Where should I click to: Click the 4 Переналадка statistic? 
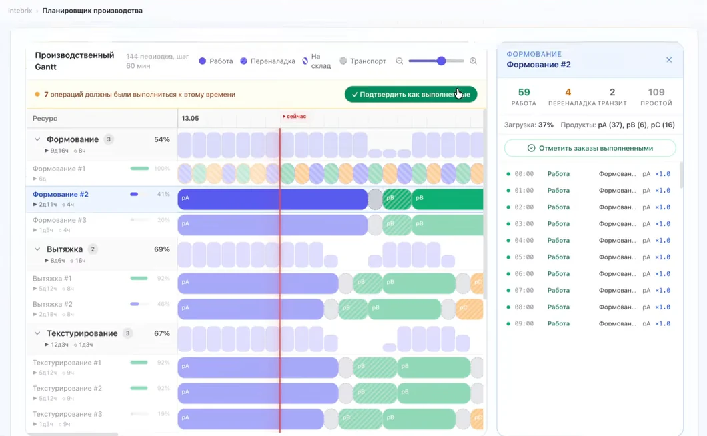click(568, 97)
